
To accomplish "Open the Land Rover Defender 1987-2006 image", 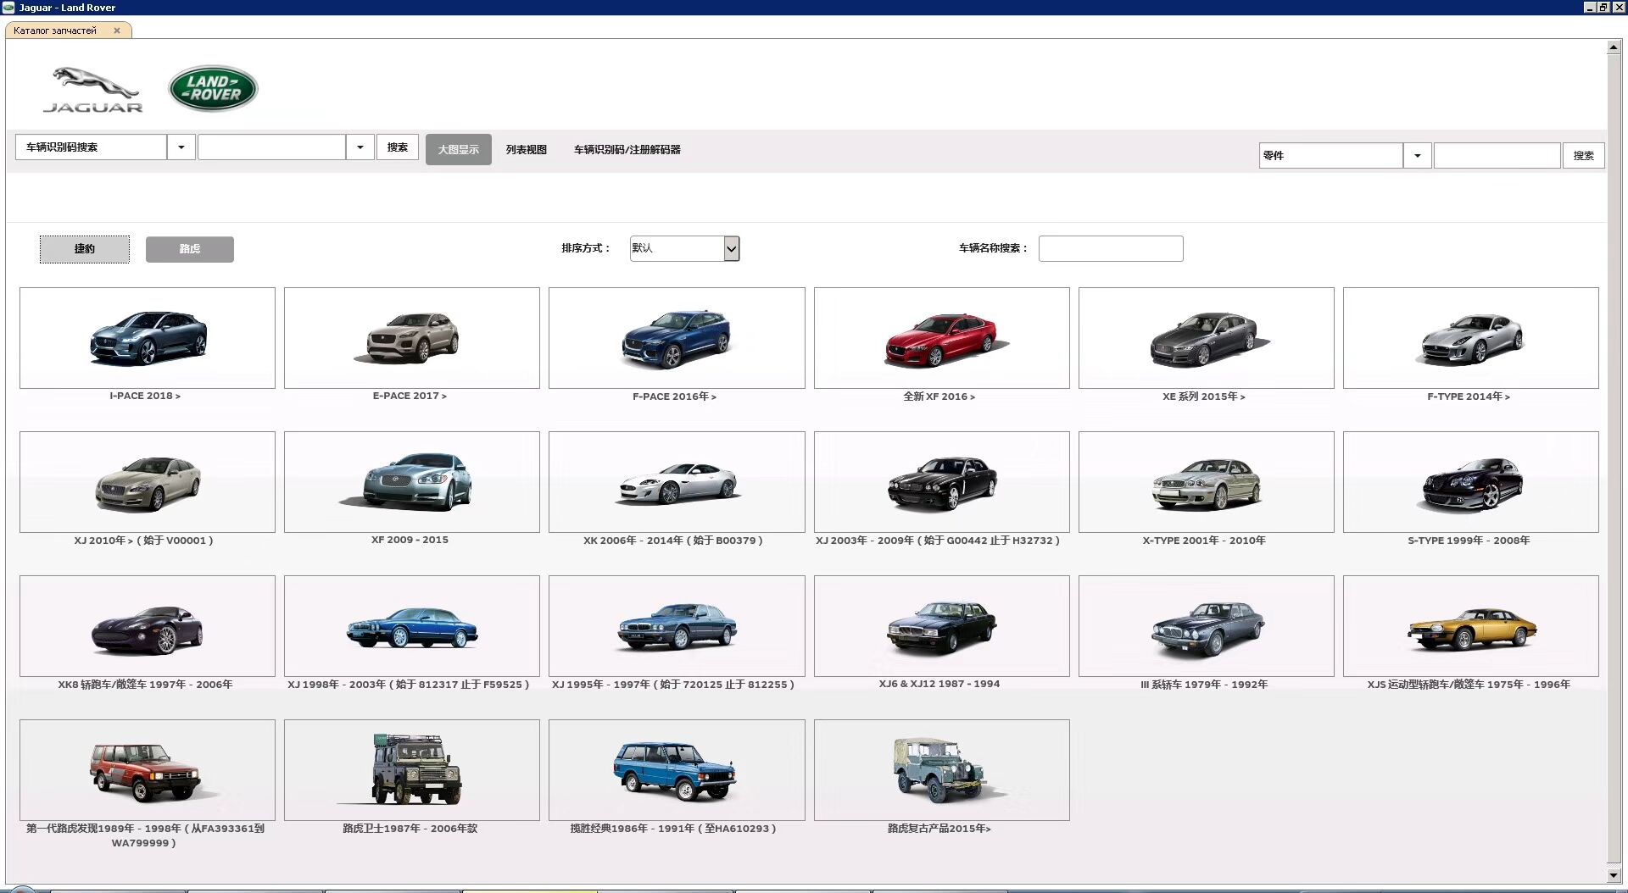I will click(x=412, y=770).
